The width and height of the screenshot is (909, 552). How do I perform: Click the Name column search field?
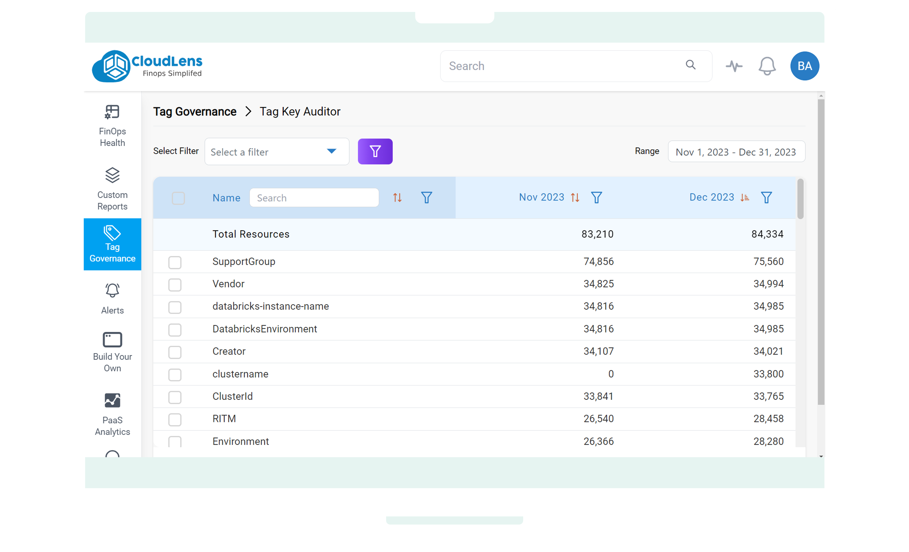point(314,198)
